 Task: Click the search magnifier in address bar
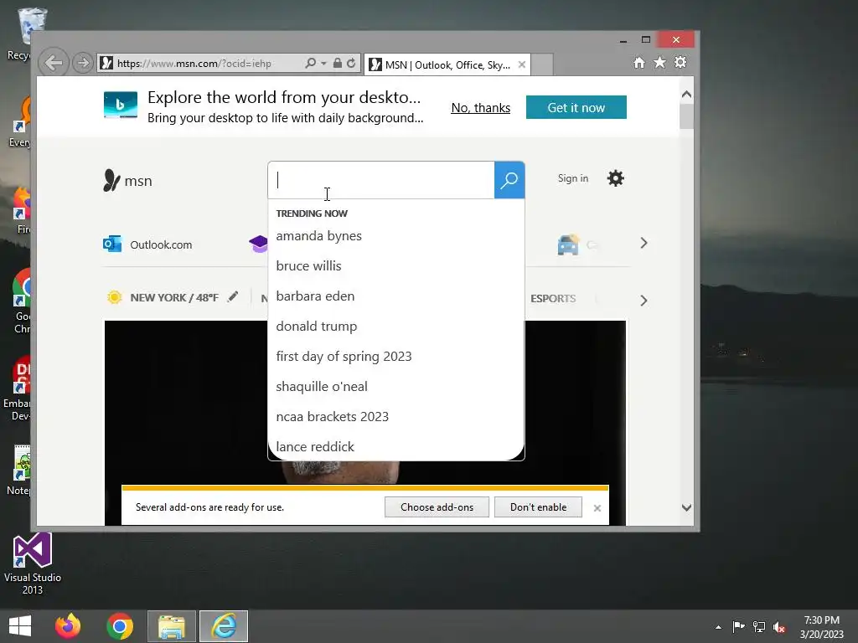[310, 63]
